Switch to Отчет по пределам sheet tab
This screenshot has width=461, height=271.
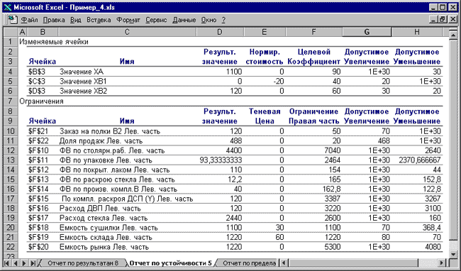coord(248,262)
